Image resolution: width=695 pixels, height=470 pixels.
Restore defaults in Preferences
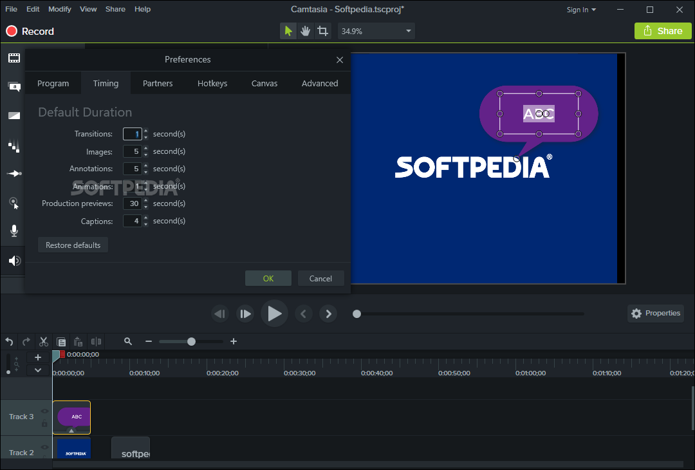point(73,245)
